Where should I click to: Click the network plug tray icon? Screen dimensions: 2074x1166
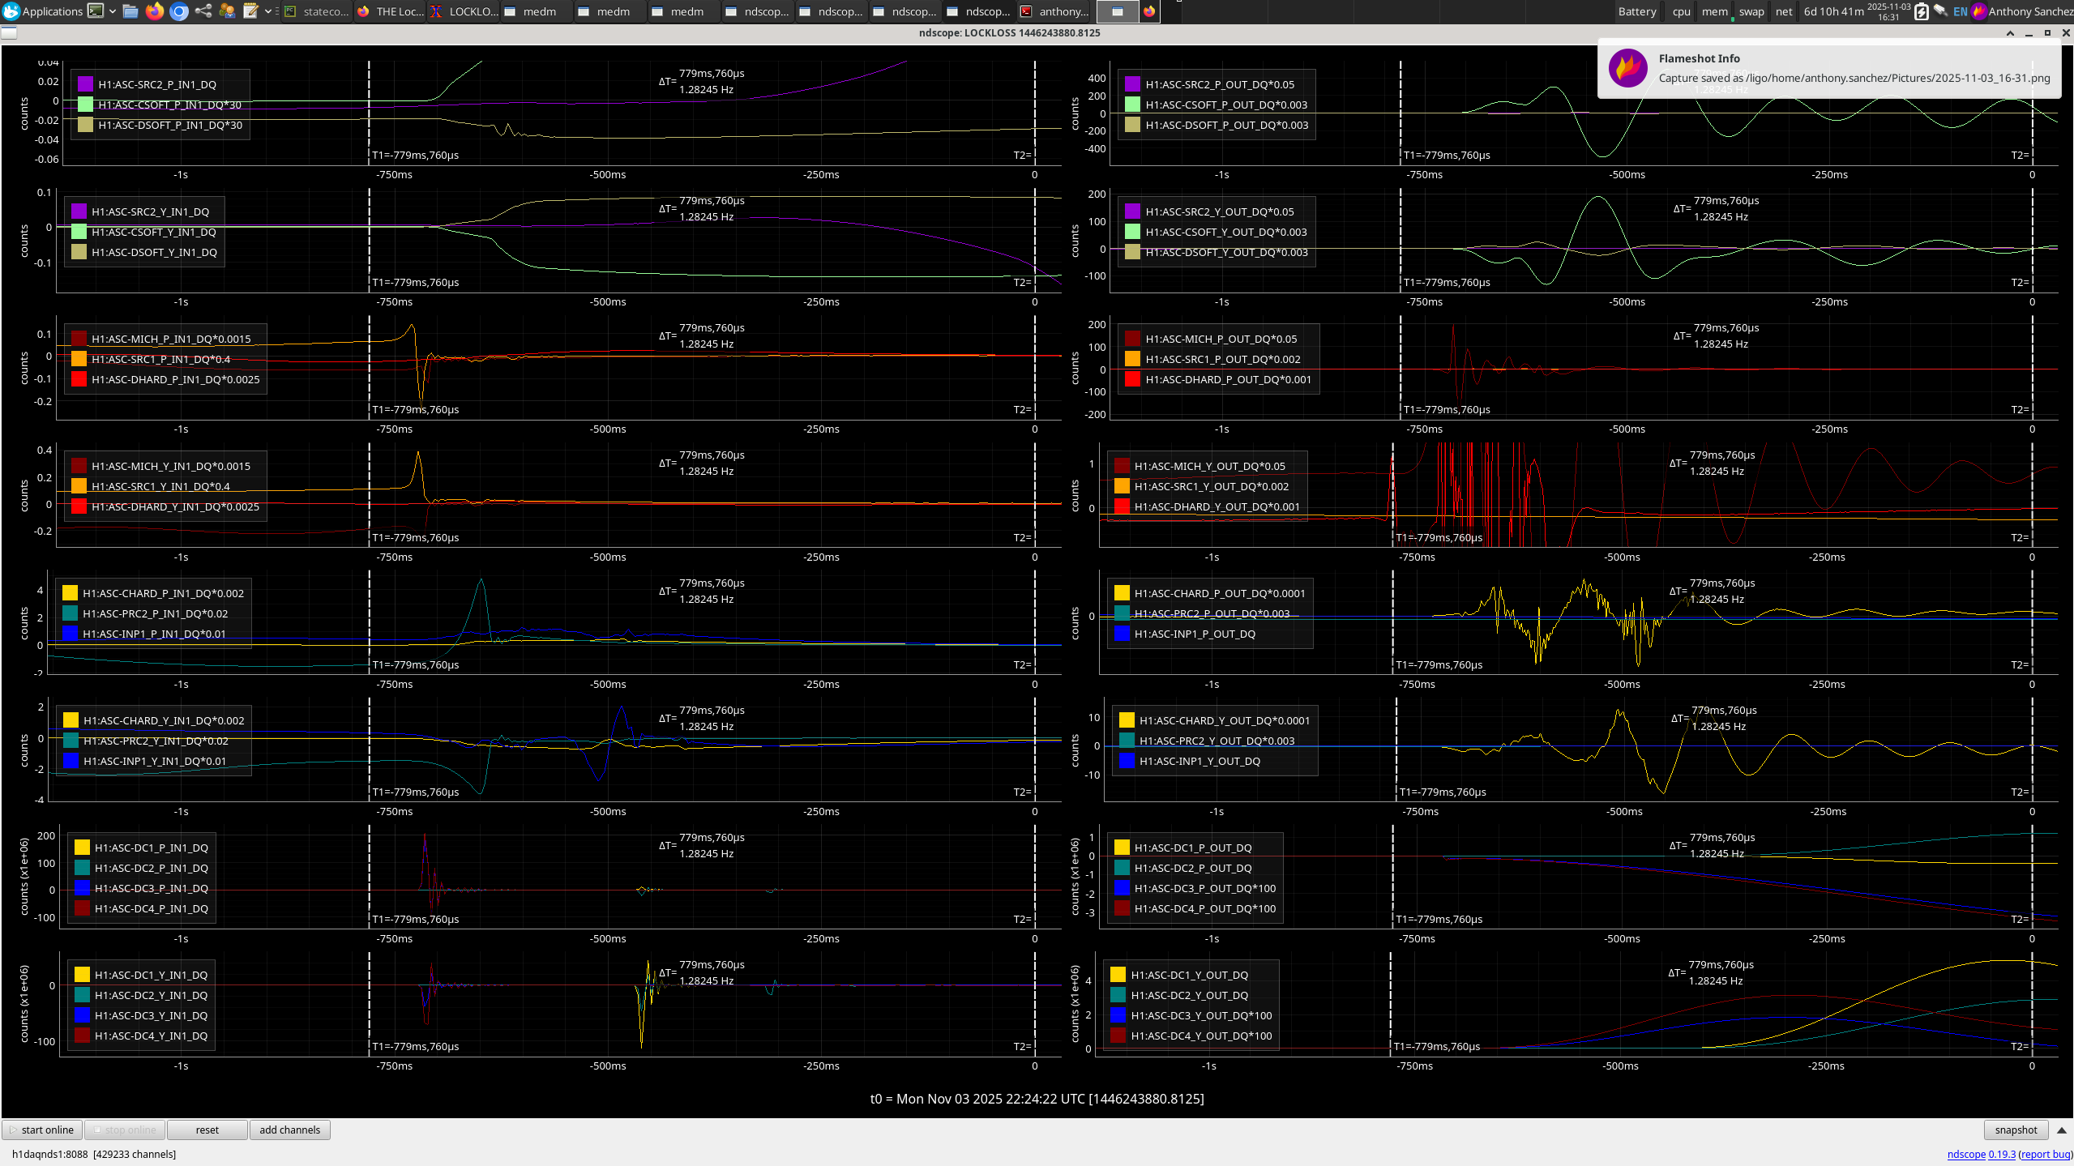click(1940, 11)
